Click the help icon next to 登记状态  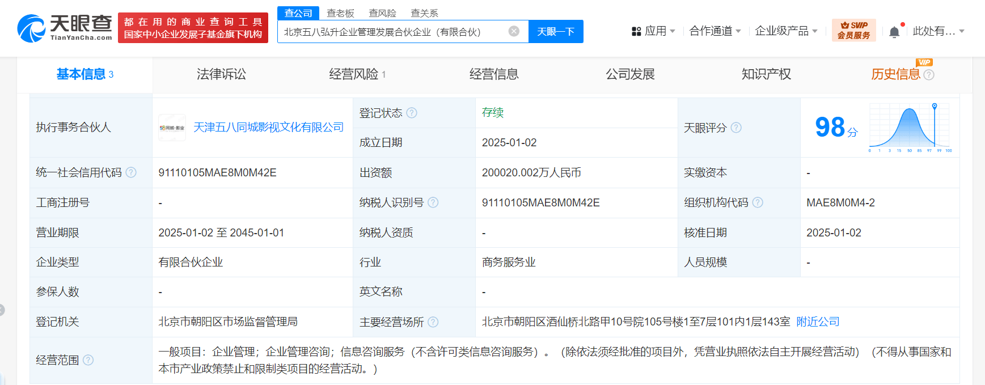click(x=412, y=113)
